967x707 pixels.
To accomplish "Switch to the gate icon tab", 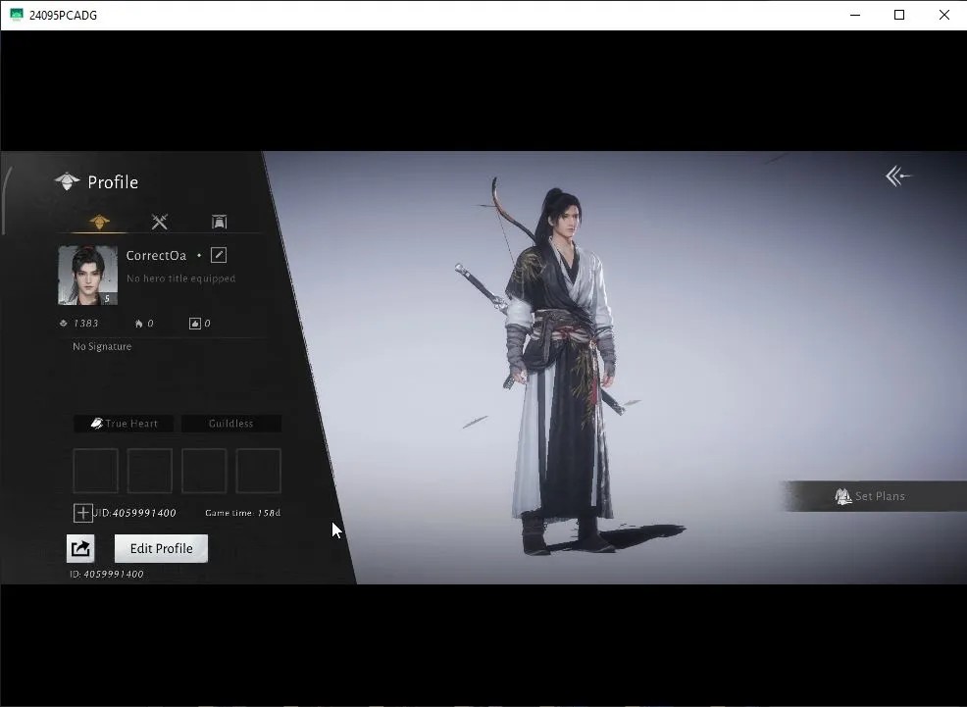I will (x=219, y=222).
